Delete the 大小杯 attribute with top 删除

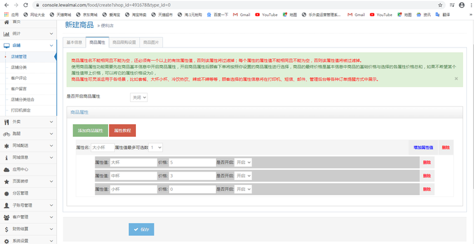click(x=445, y=148)
